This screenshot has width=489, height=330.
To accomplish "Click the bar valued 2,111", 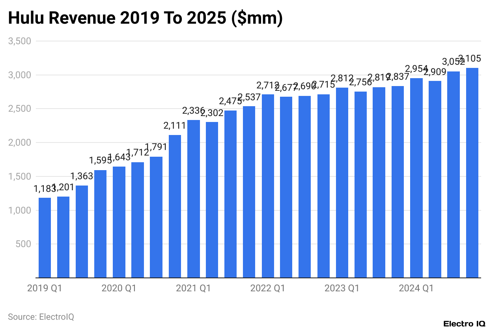I will 174,205.
